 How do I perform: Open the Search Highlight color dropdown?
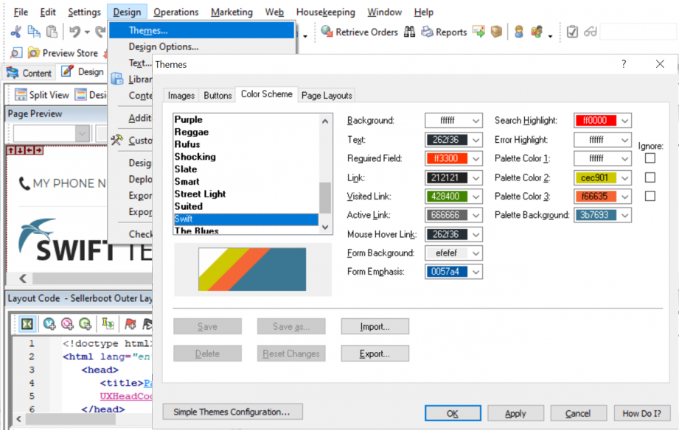(624, 121)
